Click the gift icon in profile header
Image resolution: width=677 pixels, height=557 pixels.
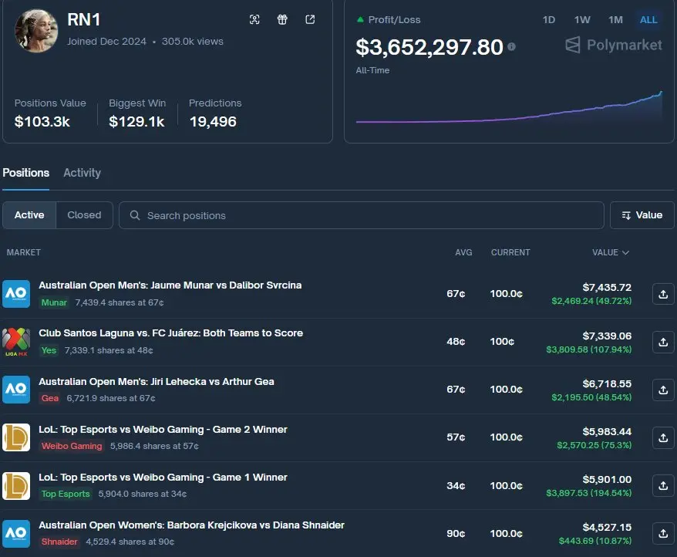point(282,20)
